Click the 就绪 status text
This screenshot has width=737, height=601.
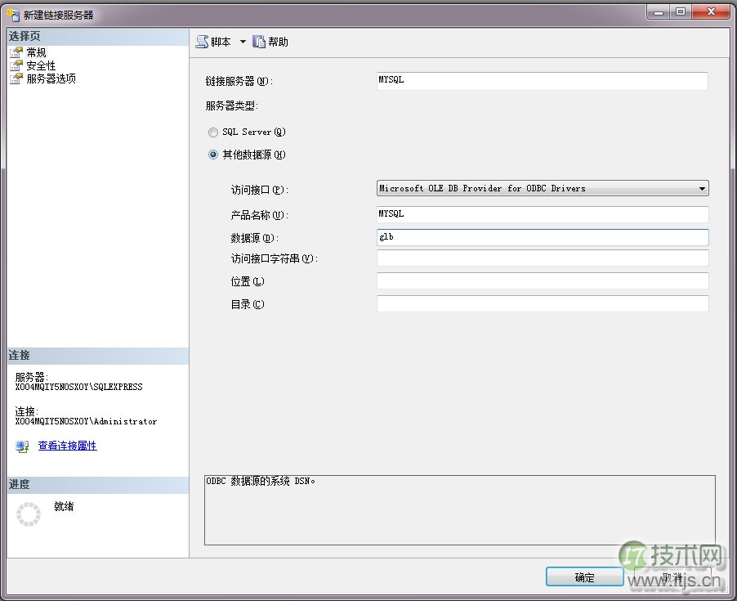pos(64,506)
